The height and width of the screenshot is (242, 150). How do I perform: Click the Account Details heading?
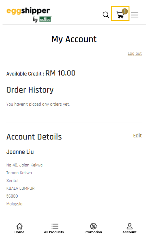[x=34, y=137]
